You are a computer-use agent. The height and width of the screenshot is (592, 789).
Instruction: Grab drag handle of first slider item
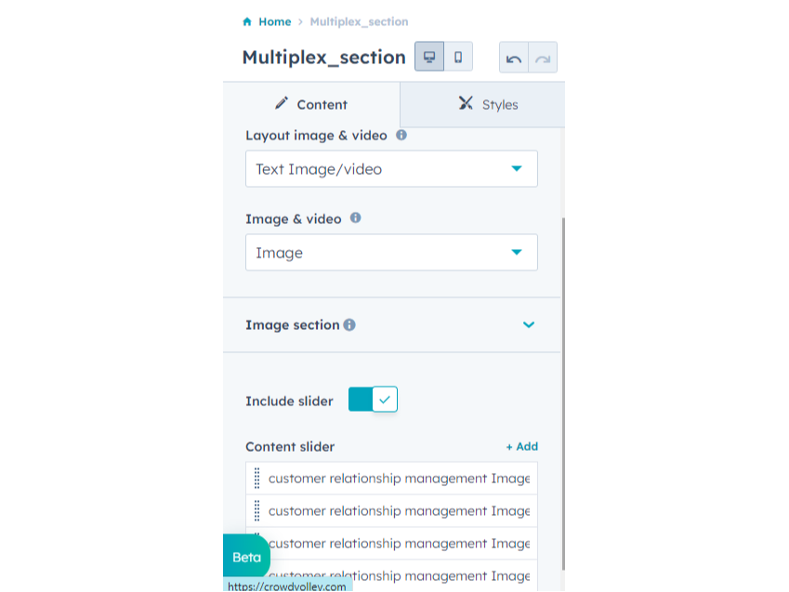(256, 479)
